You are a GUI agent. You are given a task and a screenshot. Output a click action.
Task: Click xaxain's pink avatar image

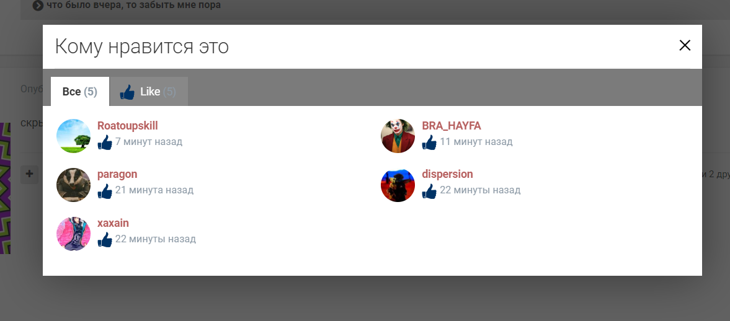tap(74, 234)
